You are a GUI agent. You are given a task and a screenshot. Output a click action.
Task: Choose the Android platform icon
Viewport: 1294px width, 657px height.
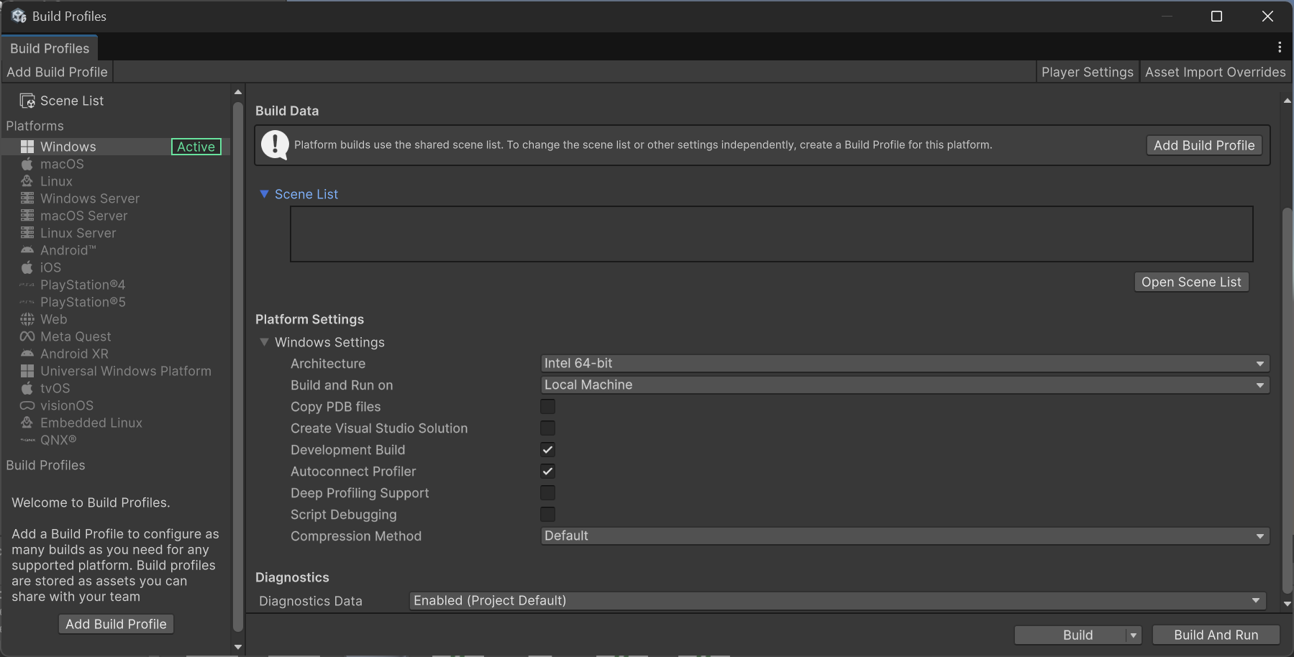[27, 250]
